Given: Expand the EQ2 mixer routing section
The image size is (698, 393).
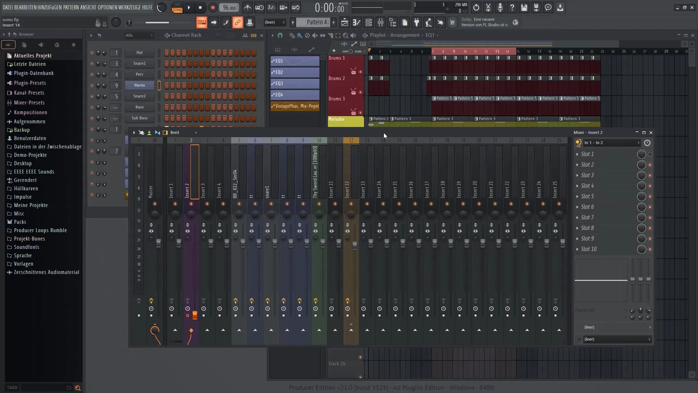Looking at the screenshot, I should (x=294, y=72).
